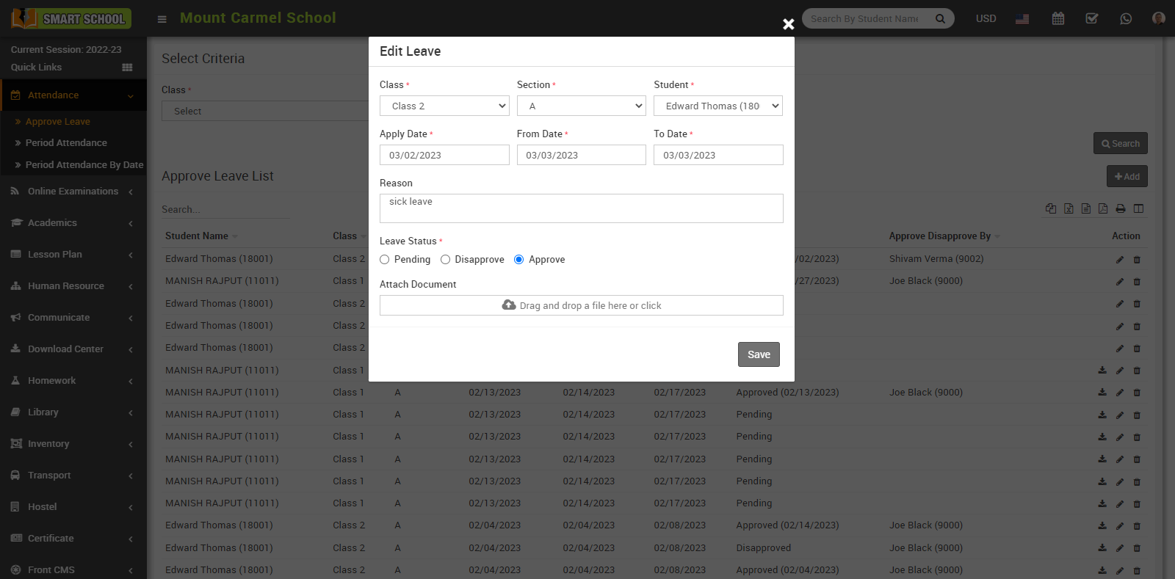1175x579 pixels.
Task: Open the Student dropdown for Edward Thomas
Action: 717,106
